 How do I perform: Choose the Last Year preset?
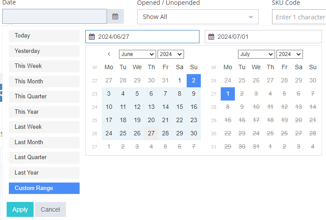coord(44,173)
